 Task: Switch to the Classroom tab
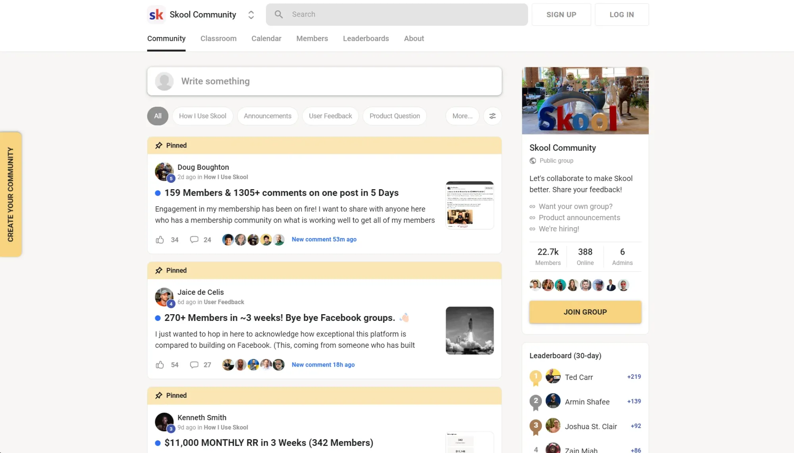click(218, 38)
